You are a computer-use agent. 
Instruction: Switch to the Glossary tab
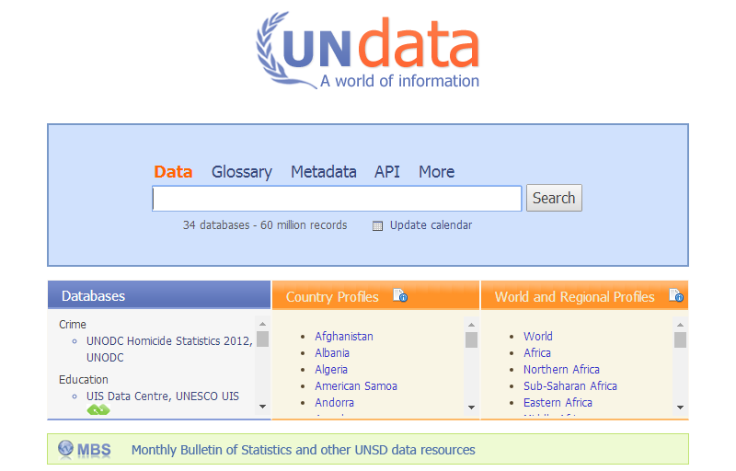pos(242,172)
